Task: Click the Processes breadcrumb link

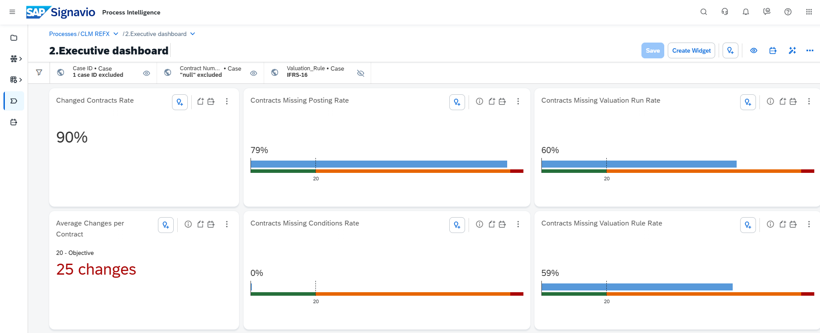Action: tap(63, 34)
